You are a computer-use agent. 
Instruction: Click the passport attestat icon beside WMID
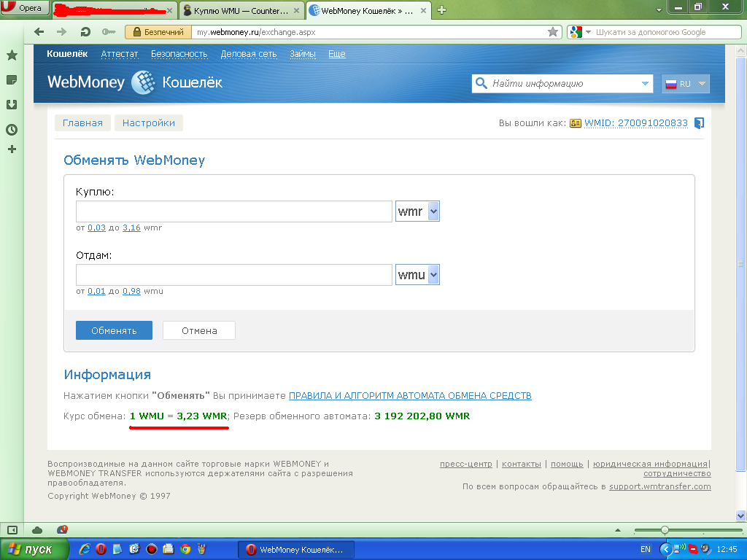click(576, 123)
